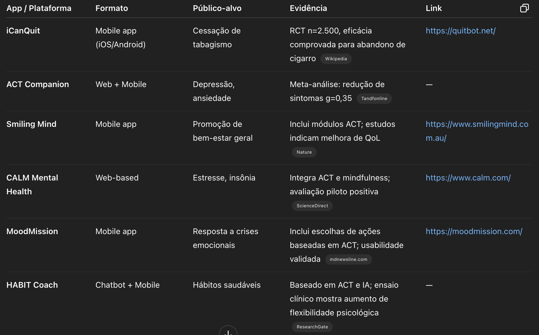Image resolution: width=539 pixels, height=335 pixels.
Task: Click the Público-alvo column header
Action: pyautogui.click(x=217, y=8)
